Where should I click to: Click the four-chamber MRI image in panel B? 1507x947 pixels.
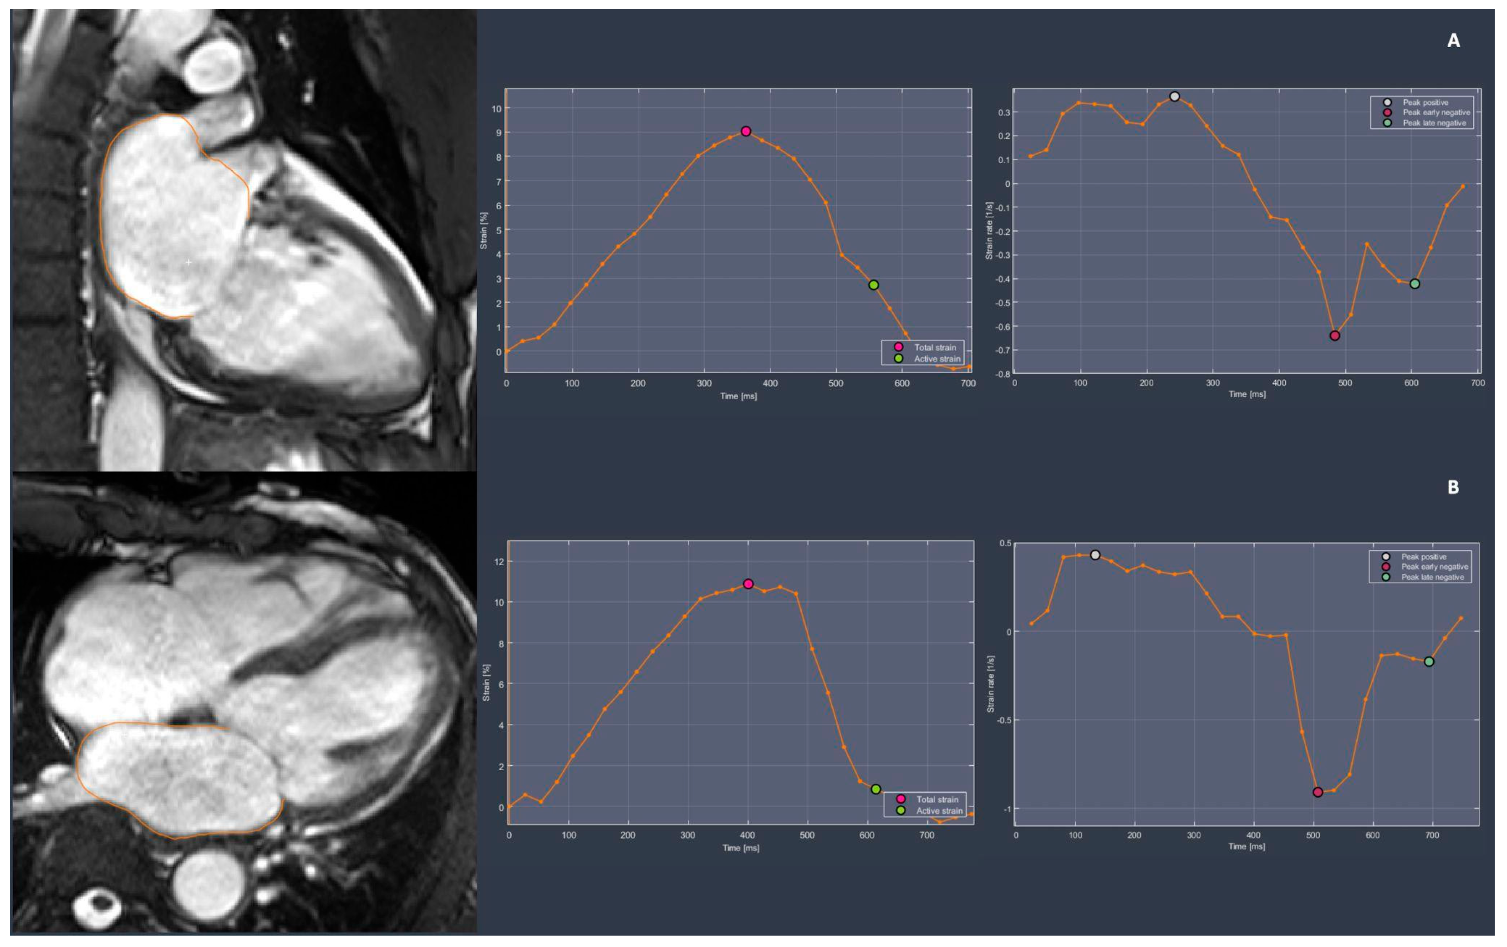pos(244,701)
